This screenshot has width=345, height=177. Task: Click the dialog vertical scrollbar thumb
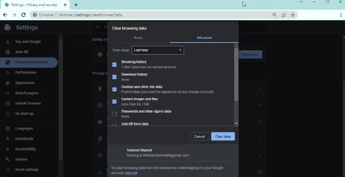tap(236, 74)
